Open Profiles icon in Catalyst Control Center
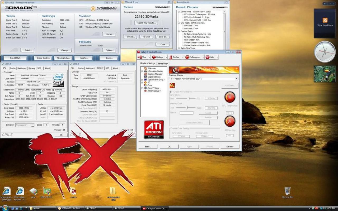 click(171, 57)
